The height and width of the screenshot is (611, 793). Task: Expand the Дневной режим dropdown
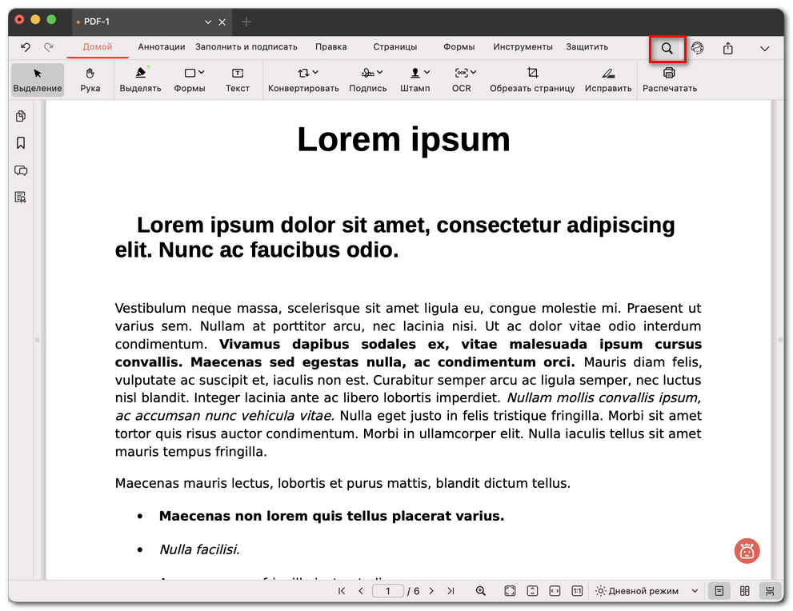pos(695,591)
